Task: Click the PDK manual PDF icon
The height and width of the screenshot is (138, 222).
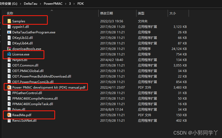Action: (9, 87)
